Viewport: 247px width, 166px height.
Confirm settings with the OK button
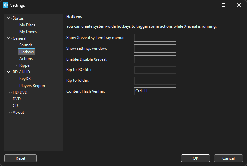[x=196, y=158]
